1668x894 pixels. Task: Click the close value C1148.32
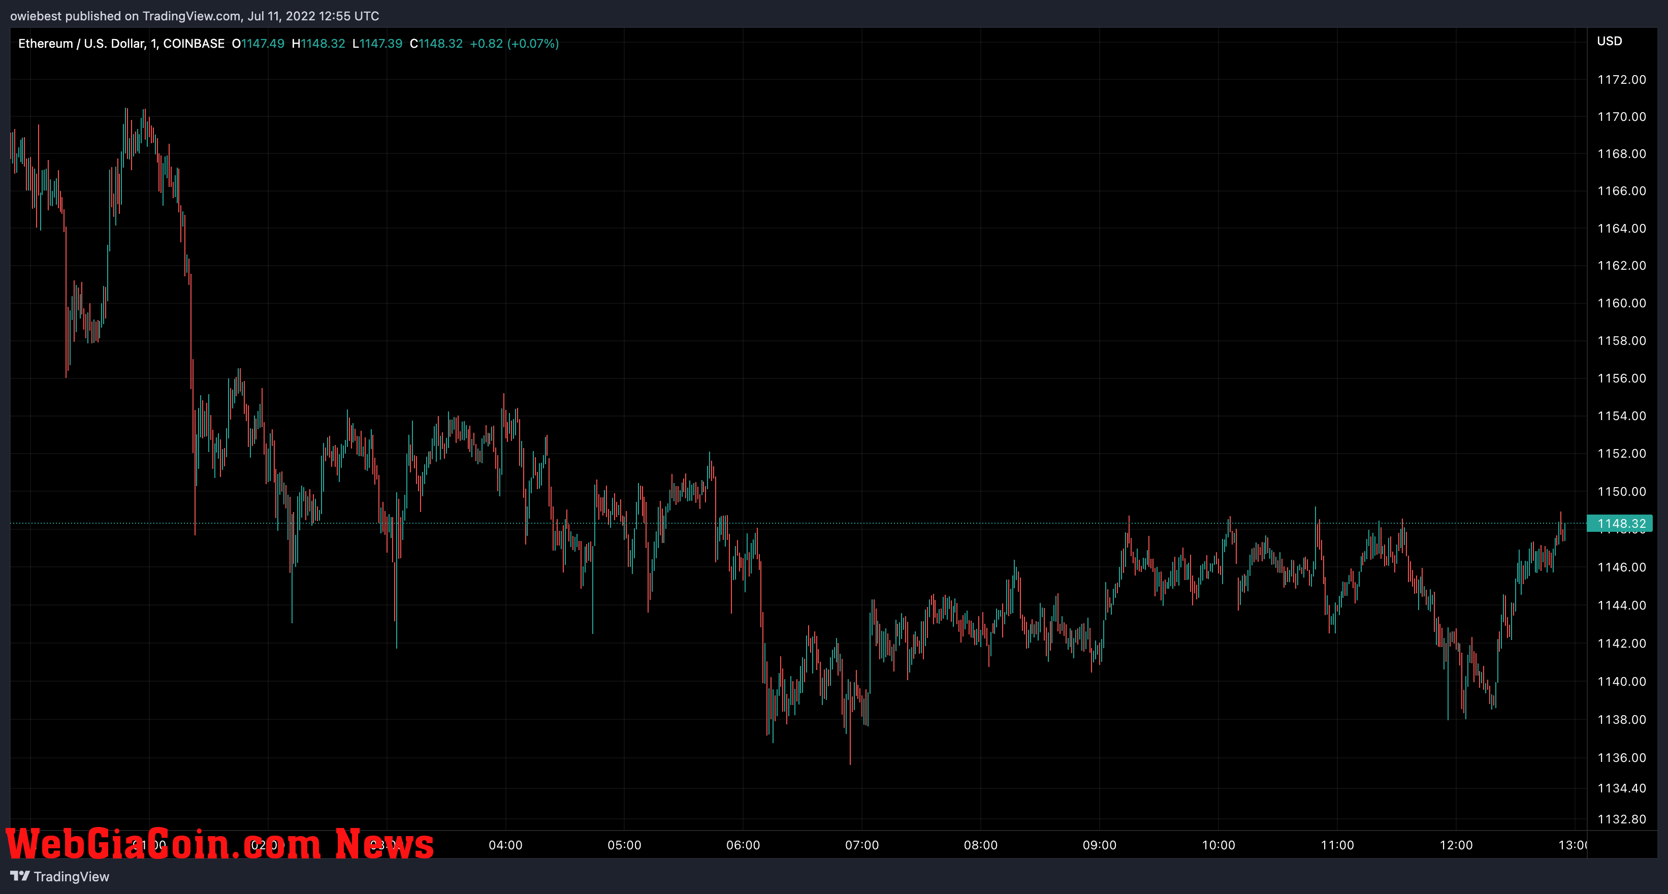(x=436, y=43)
